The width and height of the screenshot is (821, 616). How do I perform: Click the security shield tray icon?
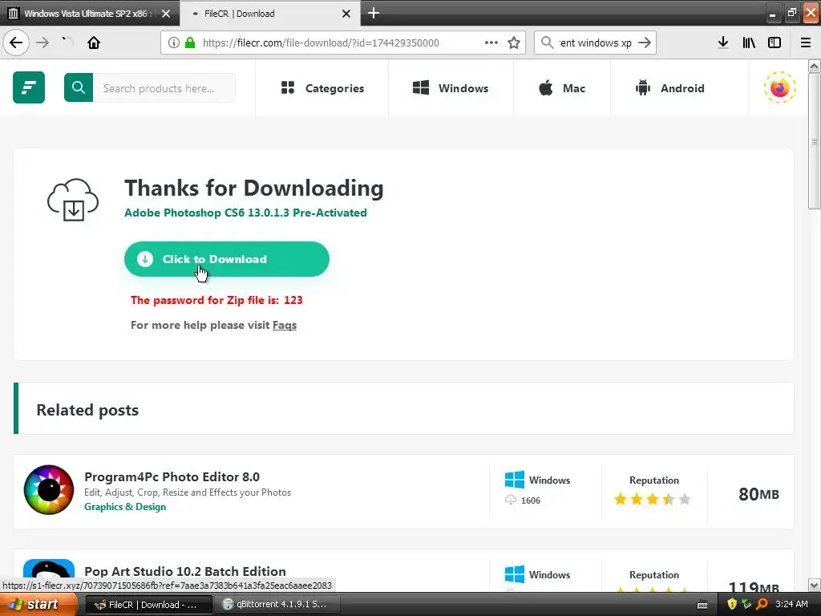click(732, 604)
